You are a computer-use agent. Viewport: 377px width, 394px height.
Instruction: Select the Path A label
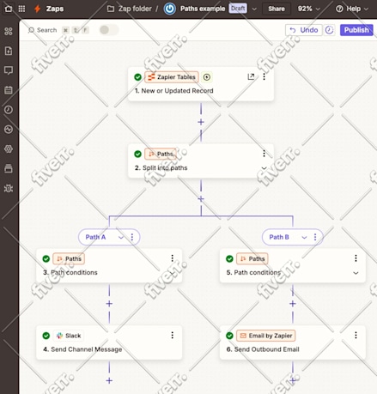(x=95, y=237)
